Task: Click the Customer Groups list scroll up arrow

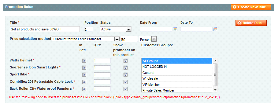Action: [215, 61]
